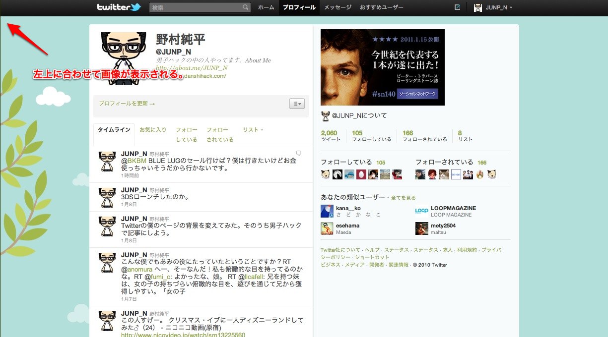Open the blue fish avatar in フォローしている list

[349, 174]
